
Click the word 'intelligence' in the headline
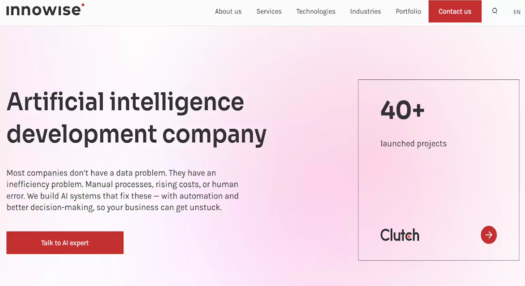click(177, 102)
